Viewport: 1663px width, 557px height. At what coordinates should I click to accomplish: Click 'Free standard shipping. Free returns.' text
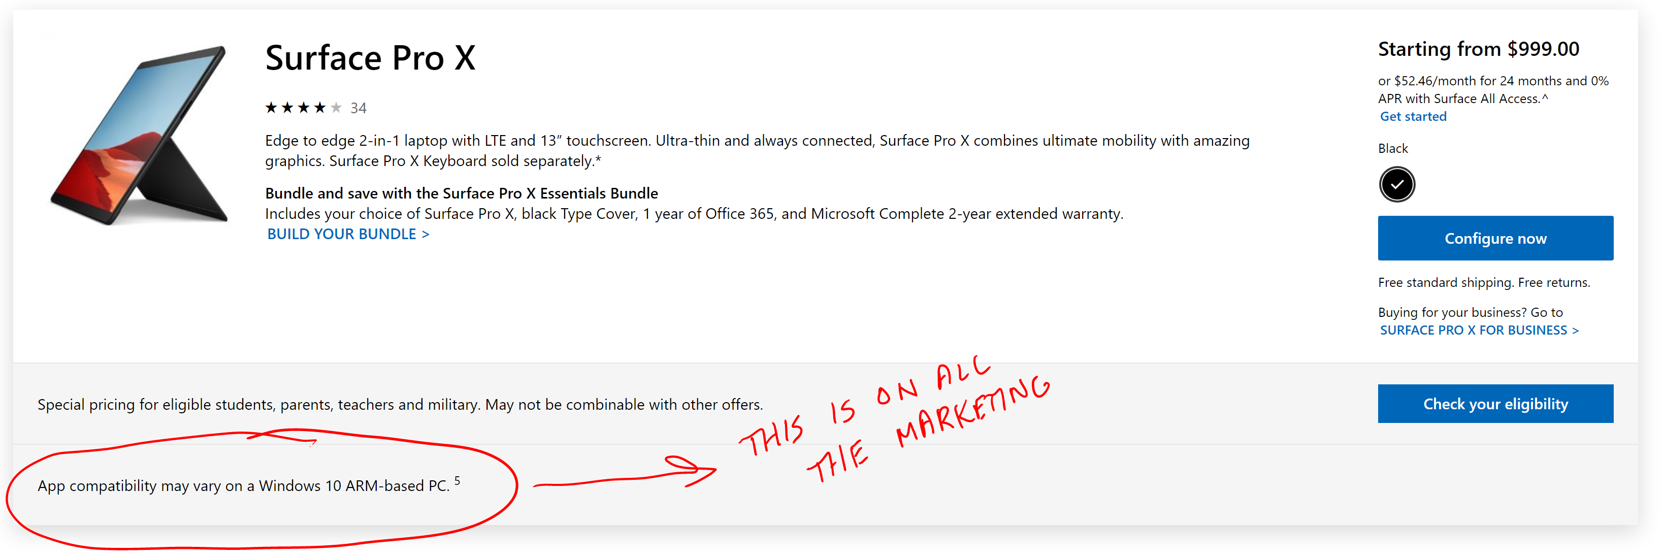point(1484,283)
